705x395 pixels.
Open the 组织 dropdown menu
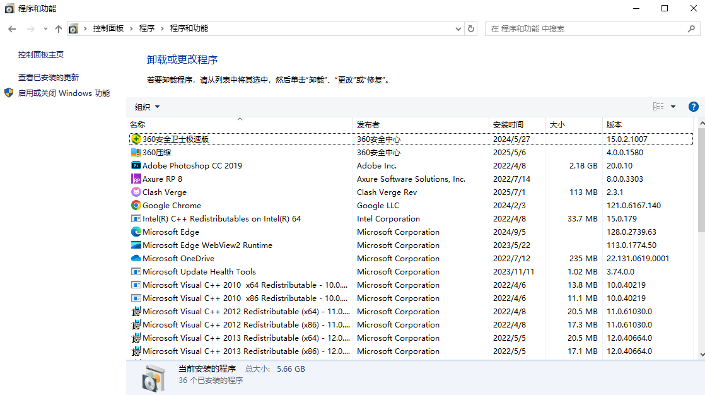coord(147,107)
